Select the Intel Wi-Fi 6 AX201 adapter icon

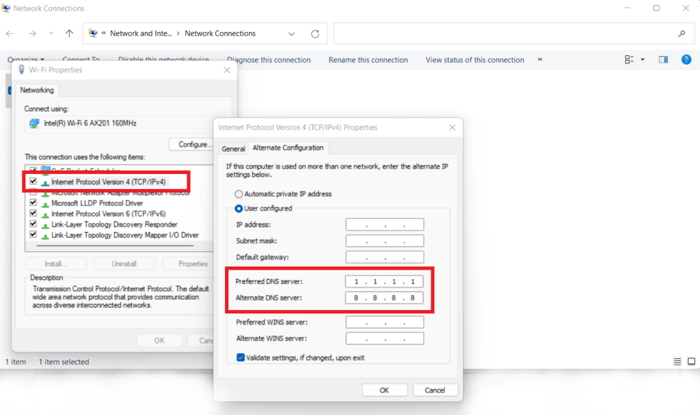point(35,124)
